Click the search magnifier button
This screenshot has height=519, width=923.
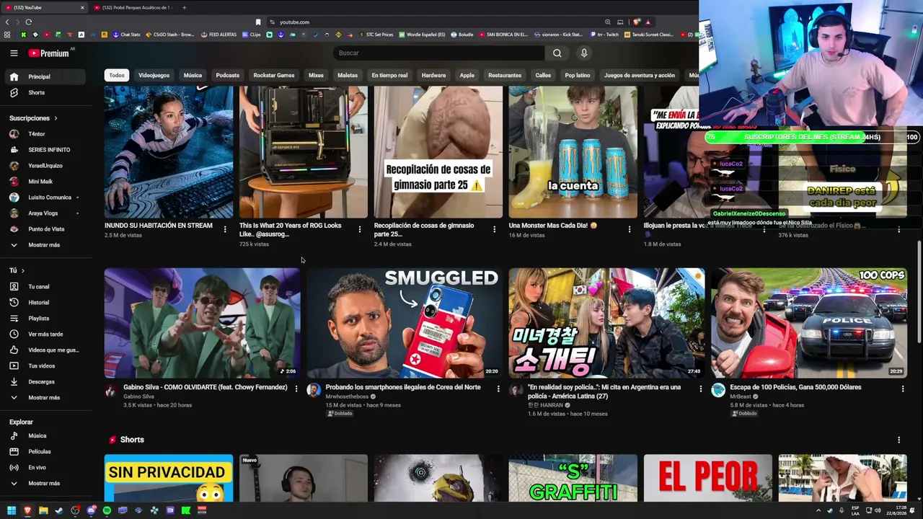pyautogui.click(x=557, y=53)
